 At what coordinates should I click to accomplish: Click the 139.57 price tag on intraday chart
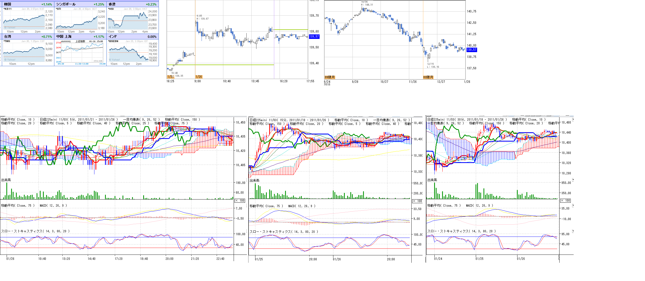coord(314,37)
